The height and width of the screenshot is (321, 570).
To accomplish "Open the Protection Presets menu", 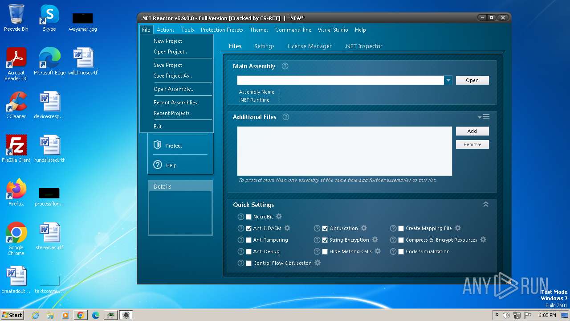I will tap(222, 30).
